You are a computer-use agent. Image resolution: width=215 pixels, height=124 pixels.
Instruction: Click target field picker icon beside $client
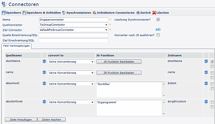point(206,83)
